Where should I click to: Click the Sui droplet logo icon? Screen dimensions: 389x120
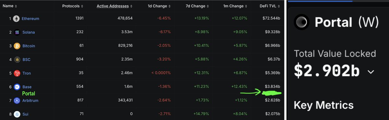[17, 114]
